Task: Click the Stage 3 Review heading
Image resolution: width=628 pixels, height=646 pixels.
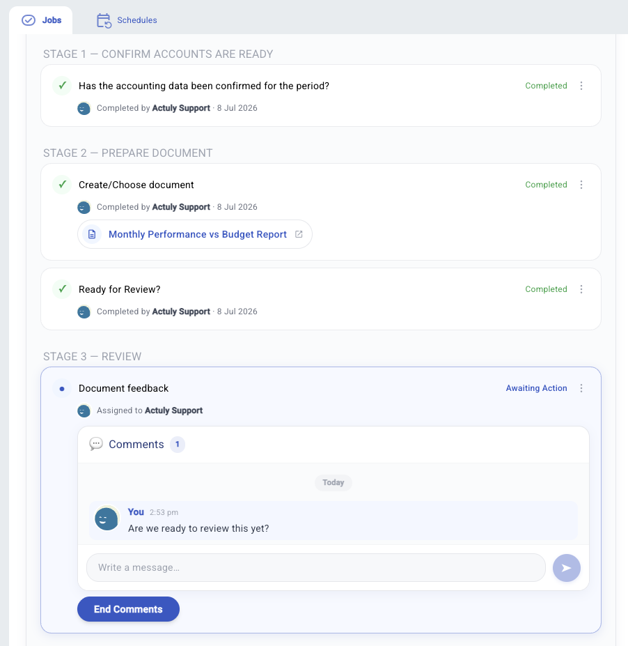Action: pos(92,356)
